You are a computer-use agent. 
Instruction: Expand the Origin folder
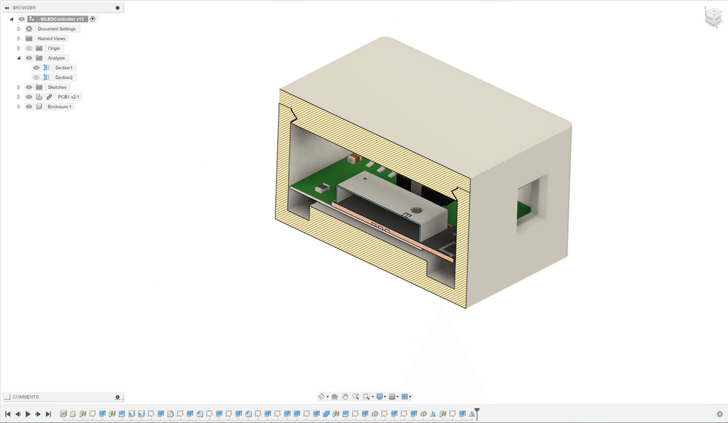tap(19, 48)
